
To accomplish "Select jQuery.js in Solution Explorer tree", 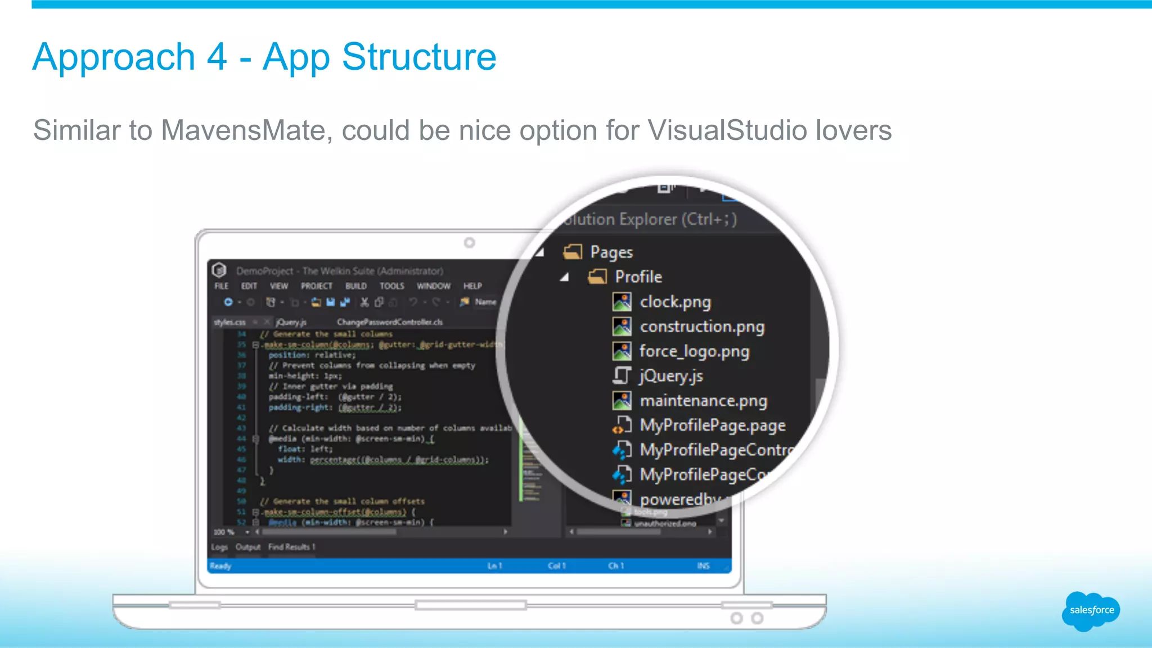I will click(x=658, y=376).
